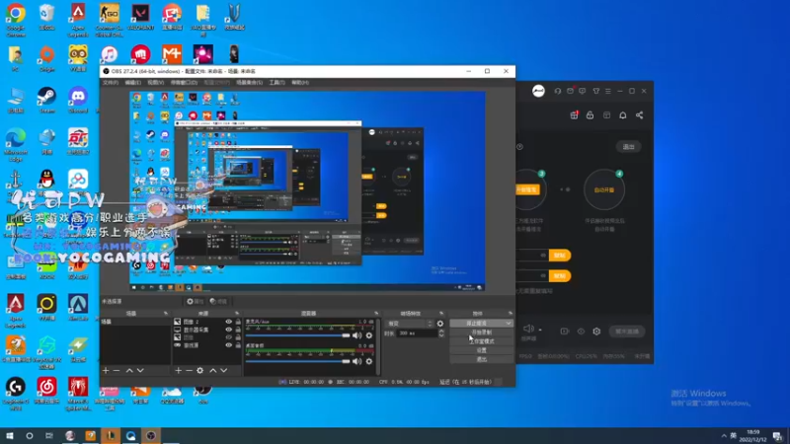
Task: Open source properties gear in Sources toolbar
Action: [x=200, y=371]
